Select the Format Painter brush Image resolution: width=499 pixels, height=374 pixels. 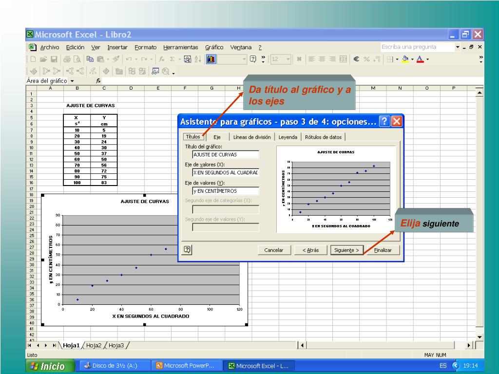point(116,59)
